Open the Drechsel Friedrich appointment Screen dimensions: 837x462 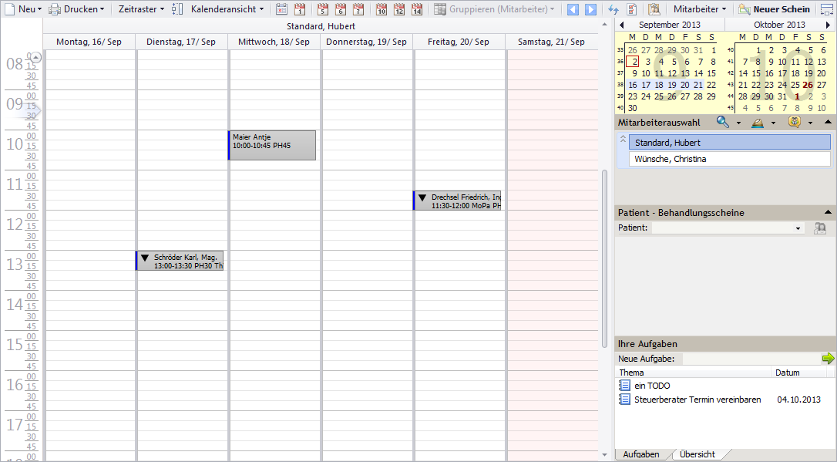(458, 201)
